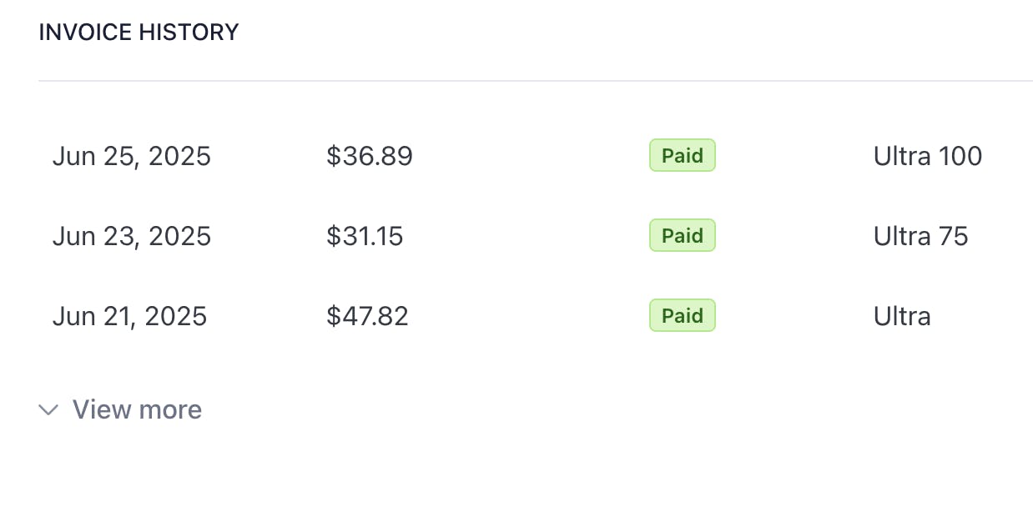The height and width of the screenshot is (512, 1033).
Task: Open the Jun 21, 2025 invoice date
Action: [x=129, y=316]
